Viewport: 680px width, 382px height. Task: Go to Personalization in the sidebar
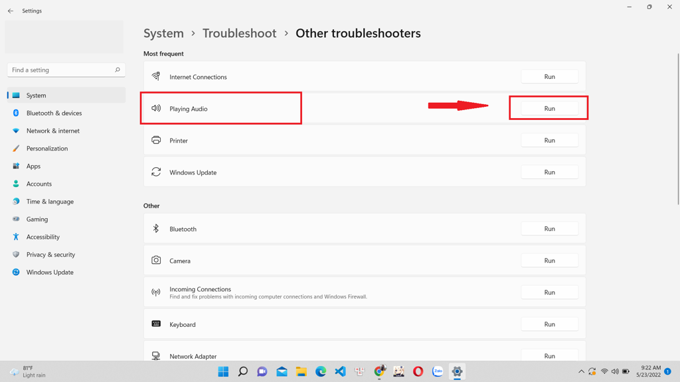66,149
